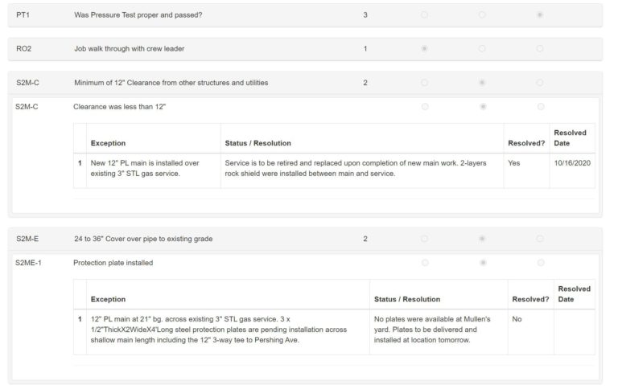Viewport: 618px width, 389px height.
Task: Click the 'Resolved?' header in the clearance table
Action: coord(526,143)
